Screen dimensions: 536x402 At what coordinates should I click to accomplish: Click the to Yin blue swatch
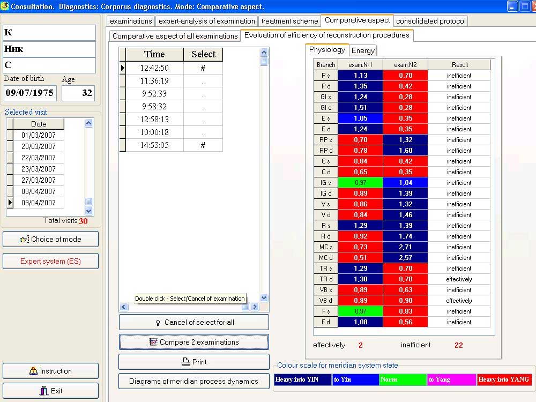pos(355,379)
